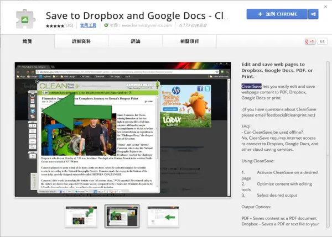Open the 總覽 tab
332x237 pixels.
click(x=27, y=41)
